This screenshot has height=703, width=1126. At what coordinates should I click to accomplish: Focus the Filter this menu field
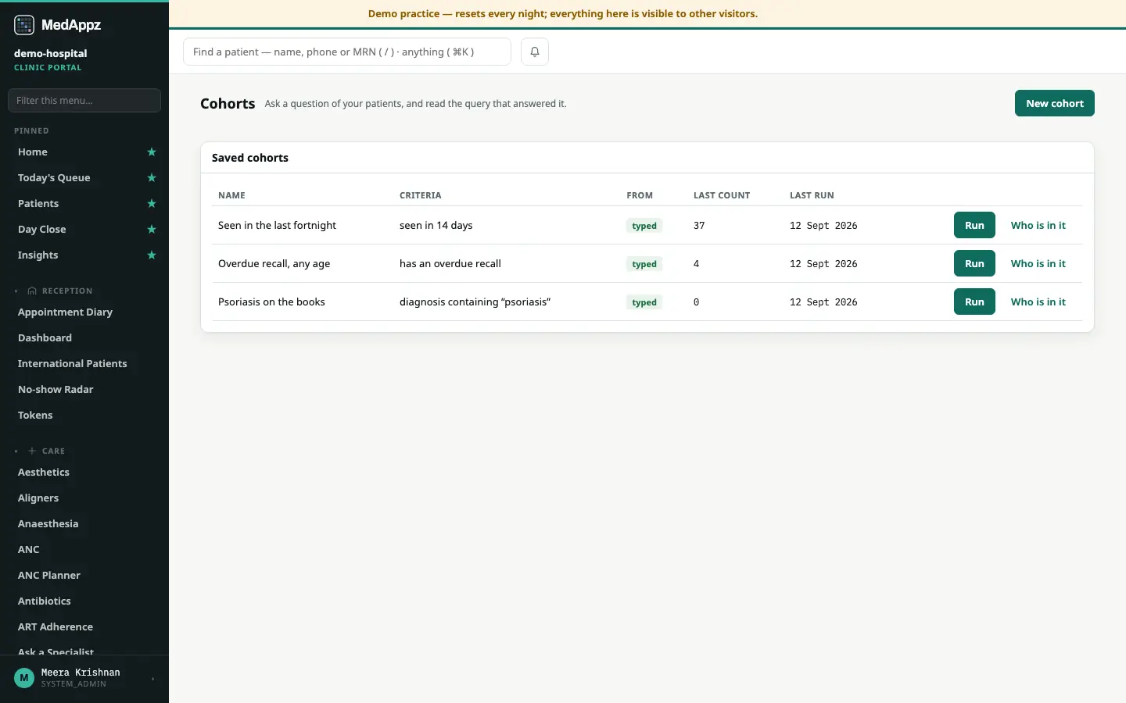[x=84, y=100]
